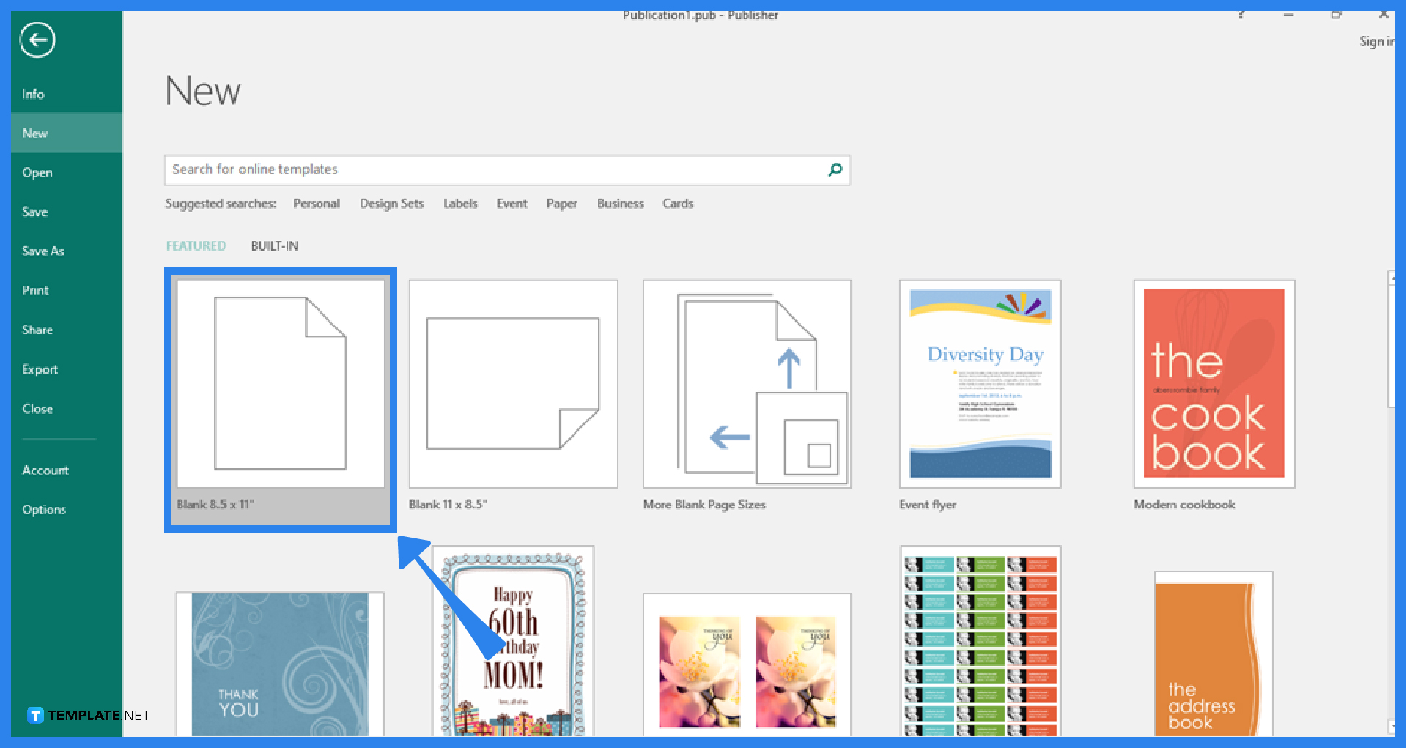Image resolution: width=1407 pixels, height=748 pixels.
Task: Click the Cards suggested search
Action: point(677,203)
